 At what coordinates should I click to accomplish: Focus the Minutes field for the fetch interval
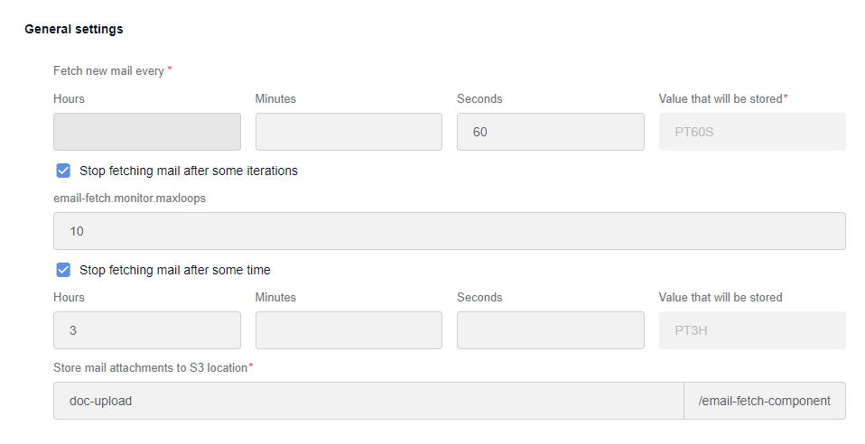pyautogui.click(x=349, y=132)
